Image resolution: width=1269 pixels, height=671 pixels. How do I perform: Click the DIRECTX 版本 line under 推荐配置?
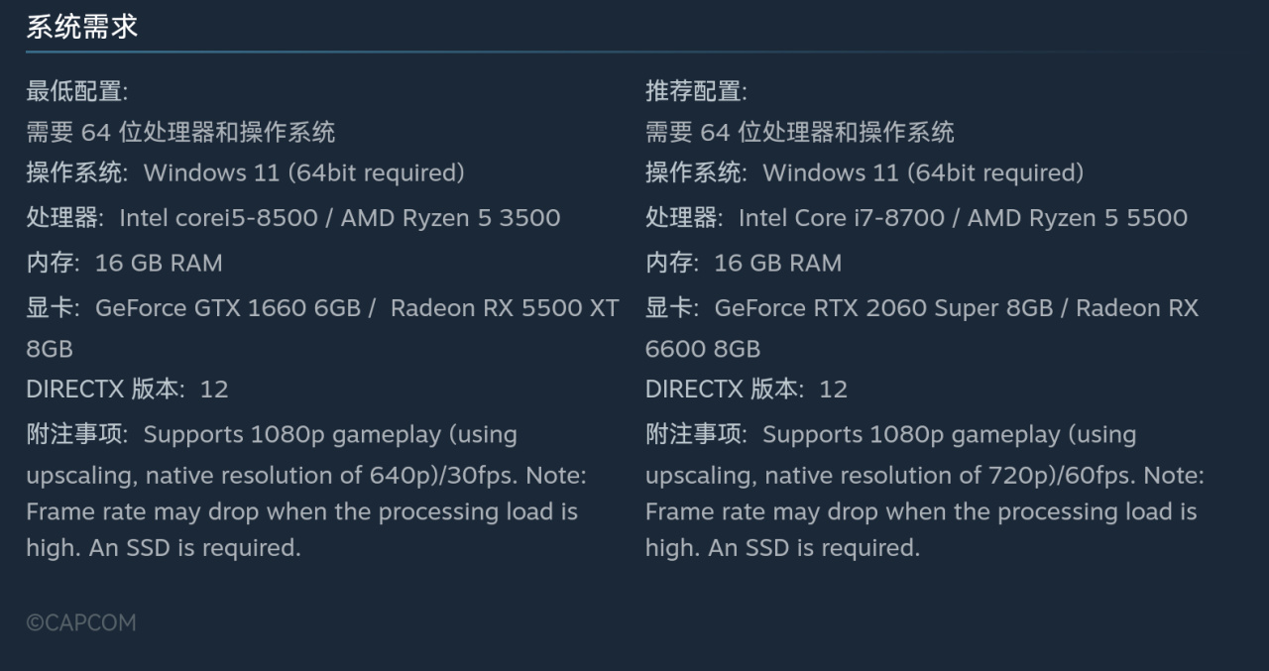746,389
